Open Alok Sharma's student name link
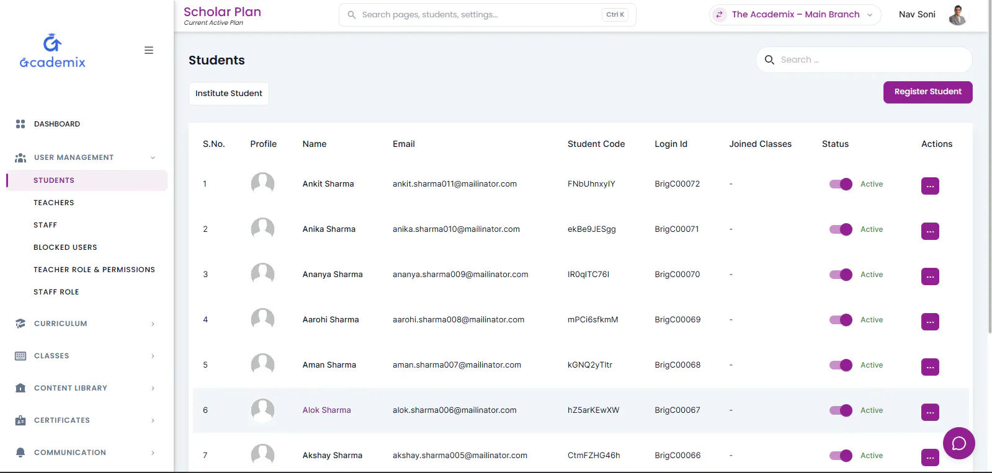The height and width of the screenshot is (473, 992). coord(327,410)
